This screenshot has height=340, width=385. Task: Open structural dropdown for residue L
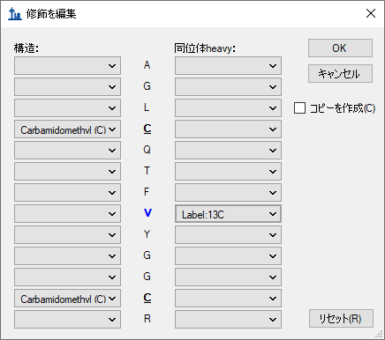(x=67, y=108)
